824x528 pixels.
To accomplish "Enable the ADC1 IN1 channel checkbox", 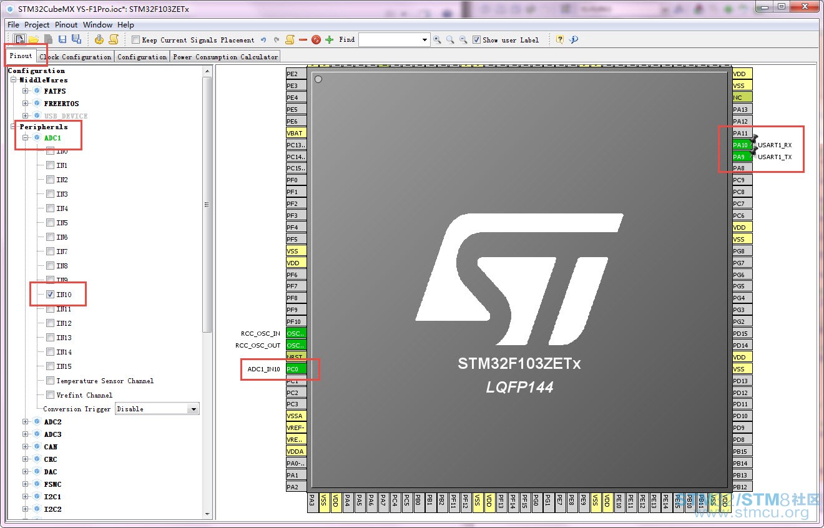I will point(50,165).
